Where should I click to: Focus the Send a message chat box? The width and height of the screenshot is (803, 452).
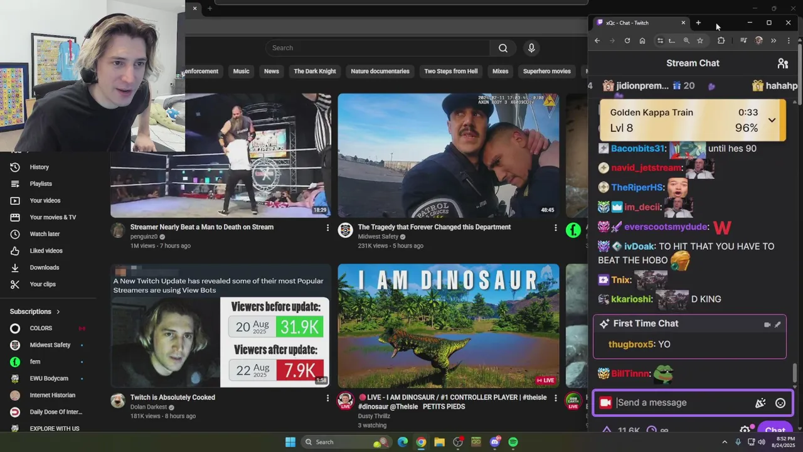point(684,403)
